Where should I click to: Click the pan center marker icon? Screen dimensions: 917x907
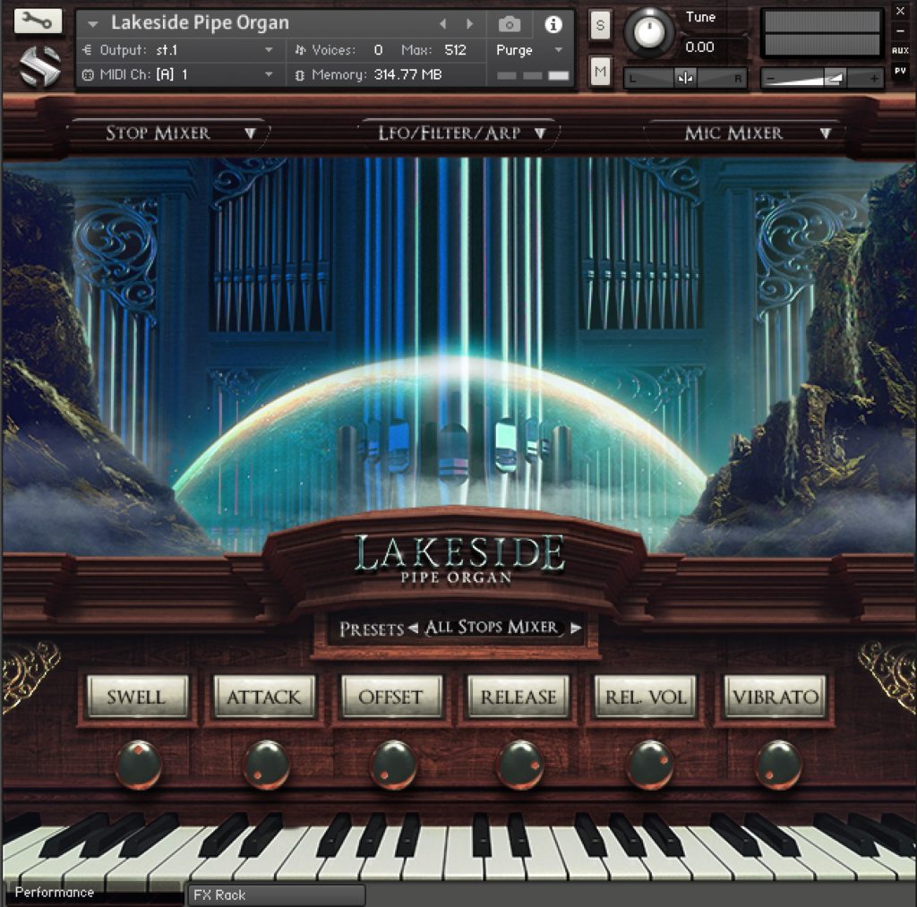click(685, 78)
